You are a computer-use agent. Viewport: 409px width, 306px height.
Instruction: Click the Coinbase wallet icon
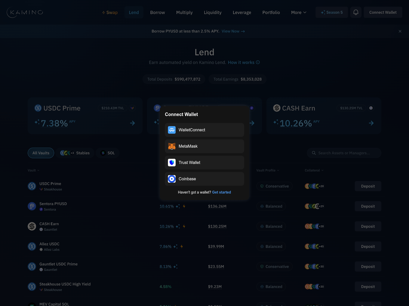point(172,179)
